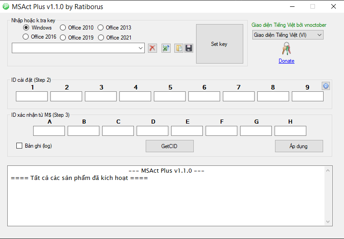The height and width of the screenshot is (239, 344).
Task: Click the floppy disk save icon
Action: 189,48
